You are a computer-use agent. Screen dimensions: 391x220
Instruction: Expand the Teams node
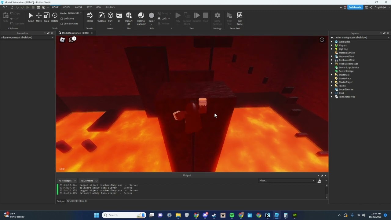[x=332, y=86]
